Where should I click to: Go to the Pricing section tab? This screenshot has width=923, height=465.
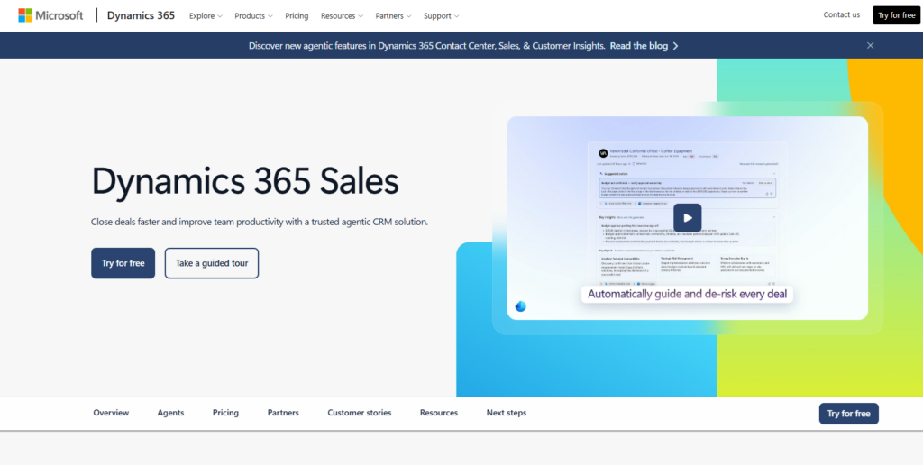[225, 414]
